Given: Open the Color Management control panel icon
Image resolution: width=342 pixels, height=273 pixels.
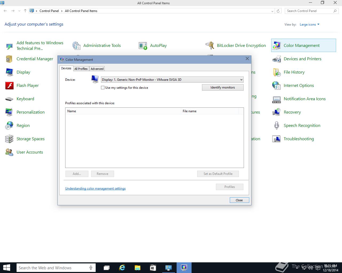Looking at the screenshot, I should 277,46.
